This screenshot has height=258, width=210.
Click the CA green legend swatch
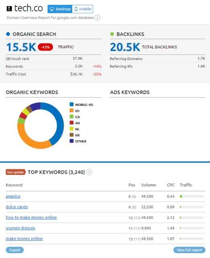pos(72,117)
